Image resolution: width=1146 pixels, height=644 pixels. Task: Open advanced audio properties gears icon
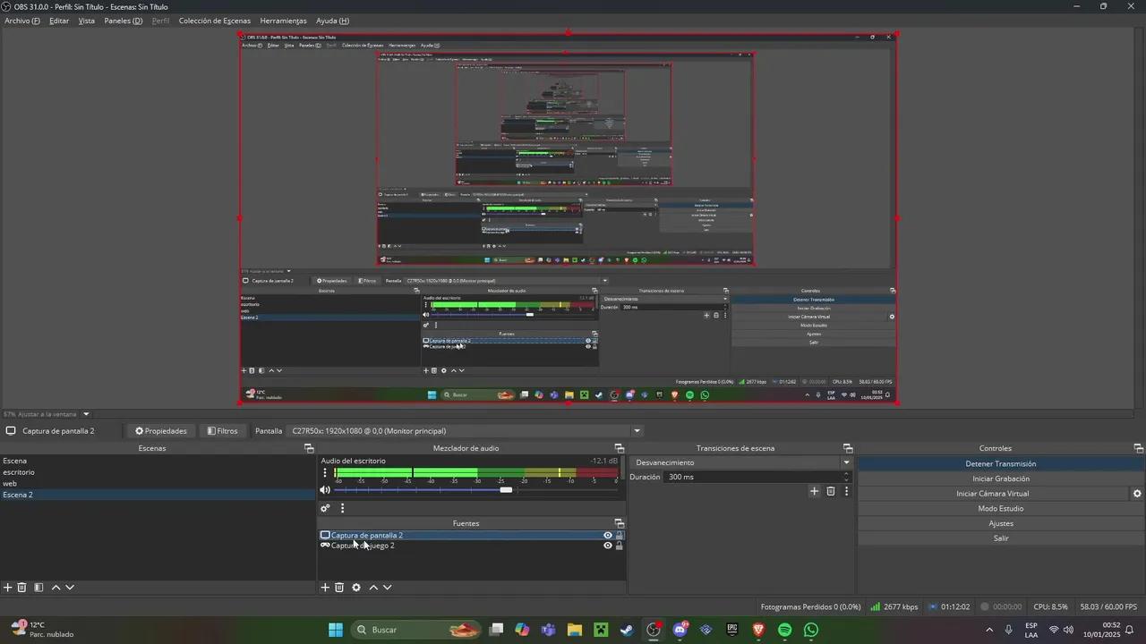(x=325, y=508)
